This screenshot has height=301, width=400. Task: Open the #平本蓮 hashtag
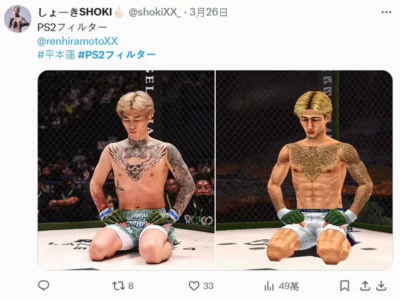[57, 55]
